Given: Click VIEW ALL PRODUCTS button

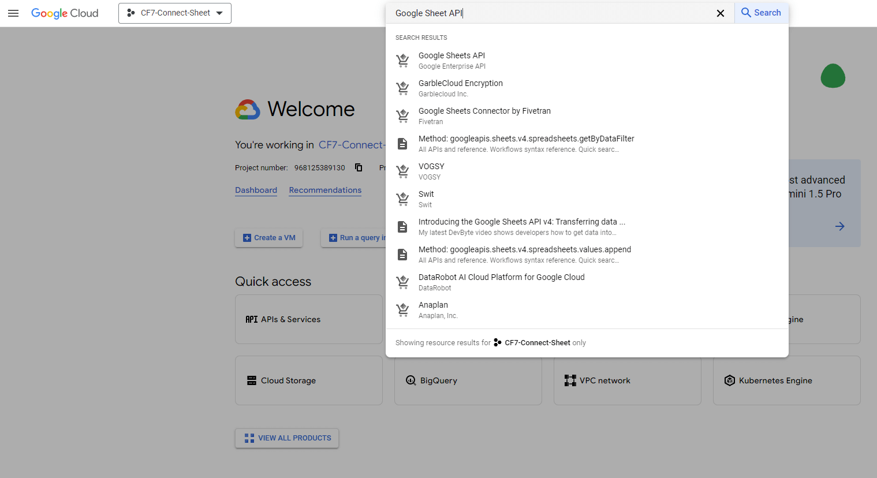Looking at the screenshot, I should tap(287, 438).
